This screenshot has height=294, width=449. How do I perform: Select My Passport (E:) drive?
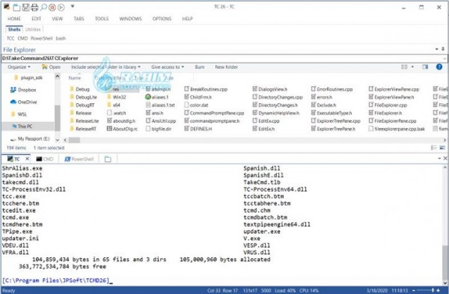point(30,139)
